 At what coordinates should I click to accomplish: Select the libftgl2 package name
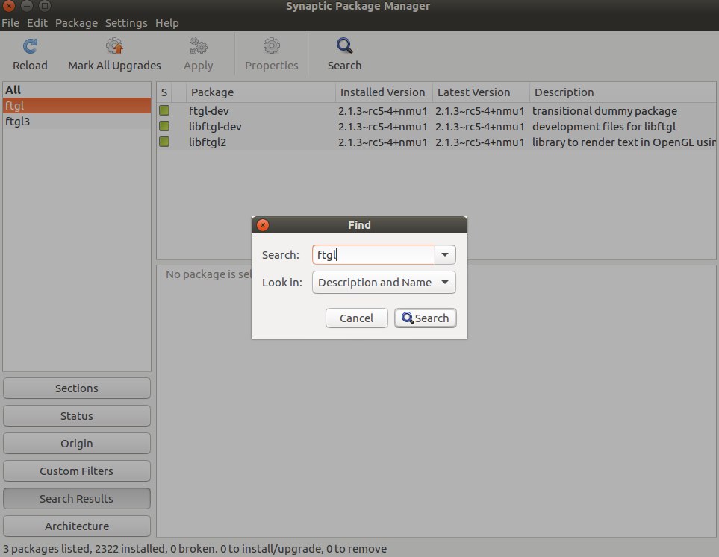click(x=208, y=142)
